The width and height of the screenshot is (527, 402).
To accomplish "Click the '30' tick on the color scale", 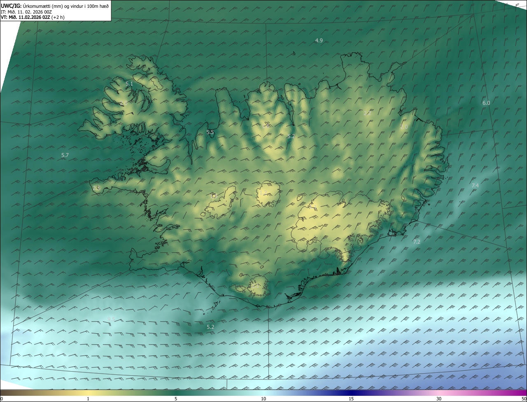I will tap(439, 399).
